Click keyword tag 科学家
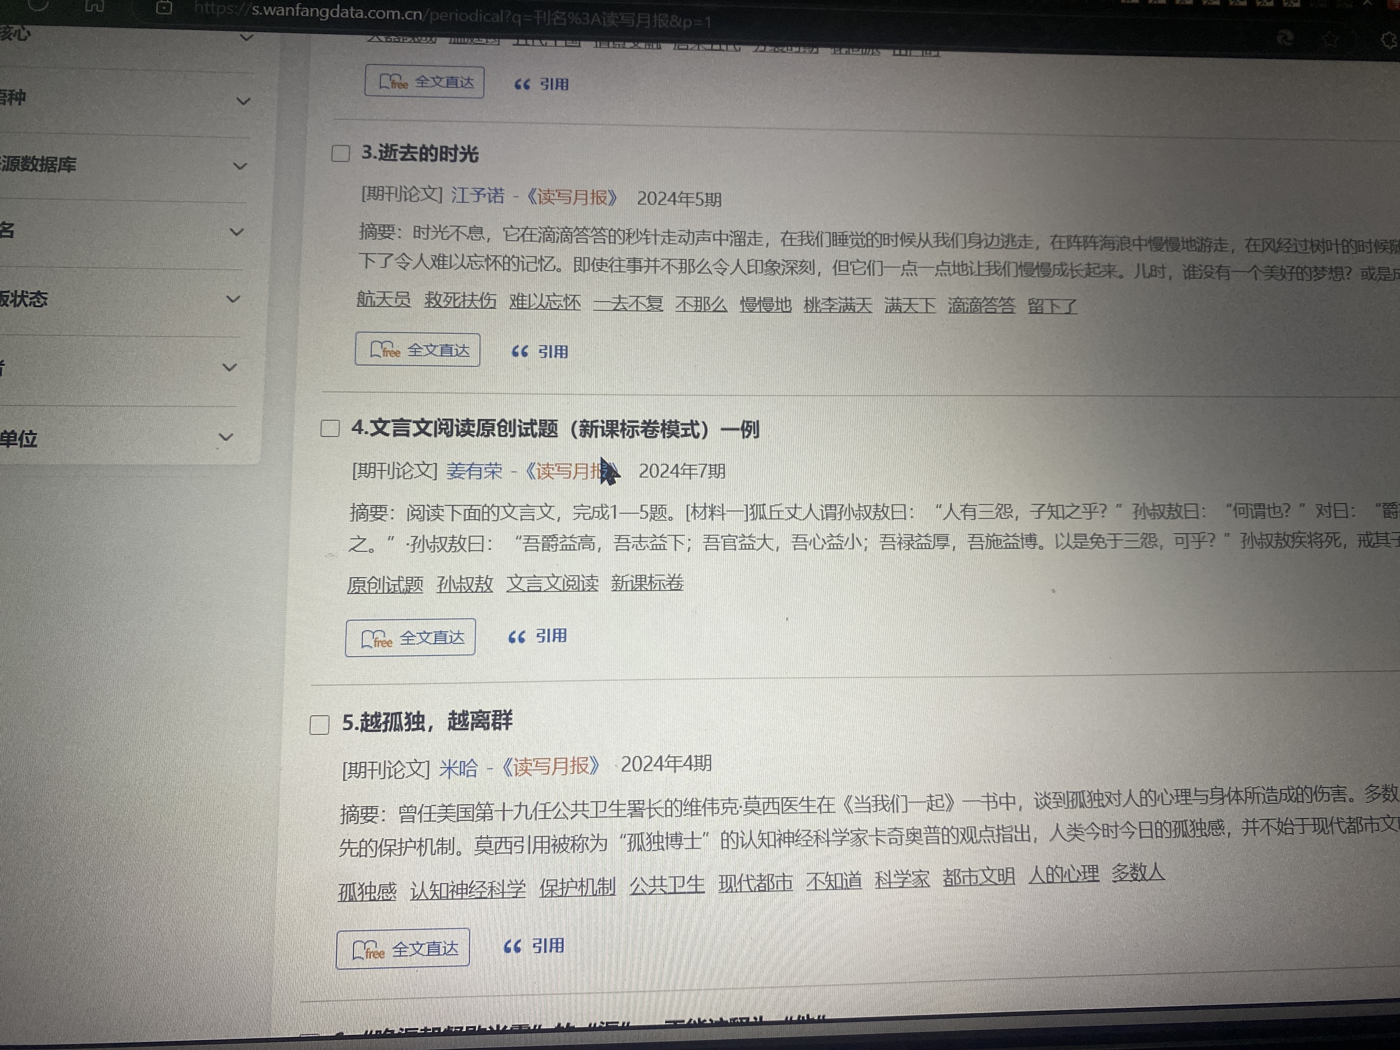Screen dimensions: 1400x1050 click(902, 878)
